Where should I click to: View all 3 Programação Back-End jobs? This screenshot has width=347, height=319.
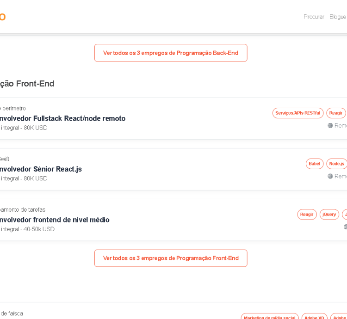click(x=171, y=53)
